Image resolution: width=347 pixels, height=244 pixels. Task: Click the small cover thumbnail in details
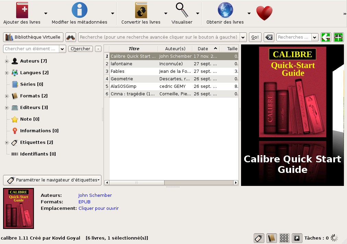(x=19, y=208)
